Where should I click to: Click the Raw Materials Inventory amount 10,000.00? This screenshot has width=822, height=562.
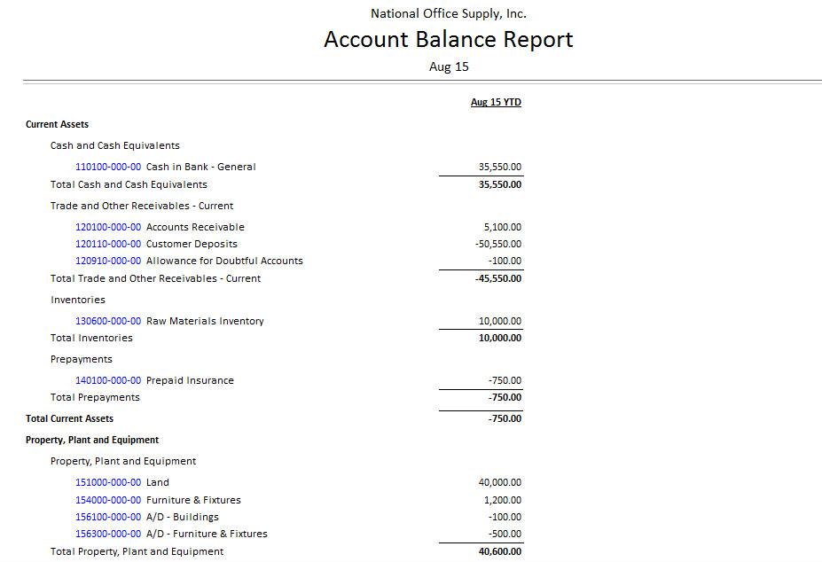pos(500,321)
